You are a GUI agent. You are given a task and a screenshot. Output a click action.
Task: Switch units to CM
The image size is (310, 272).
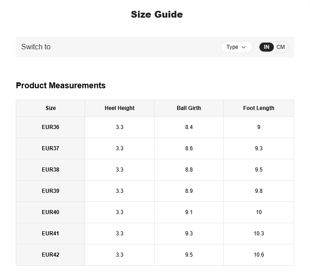click(281, 47)
